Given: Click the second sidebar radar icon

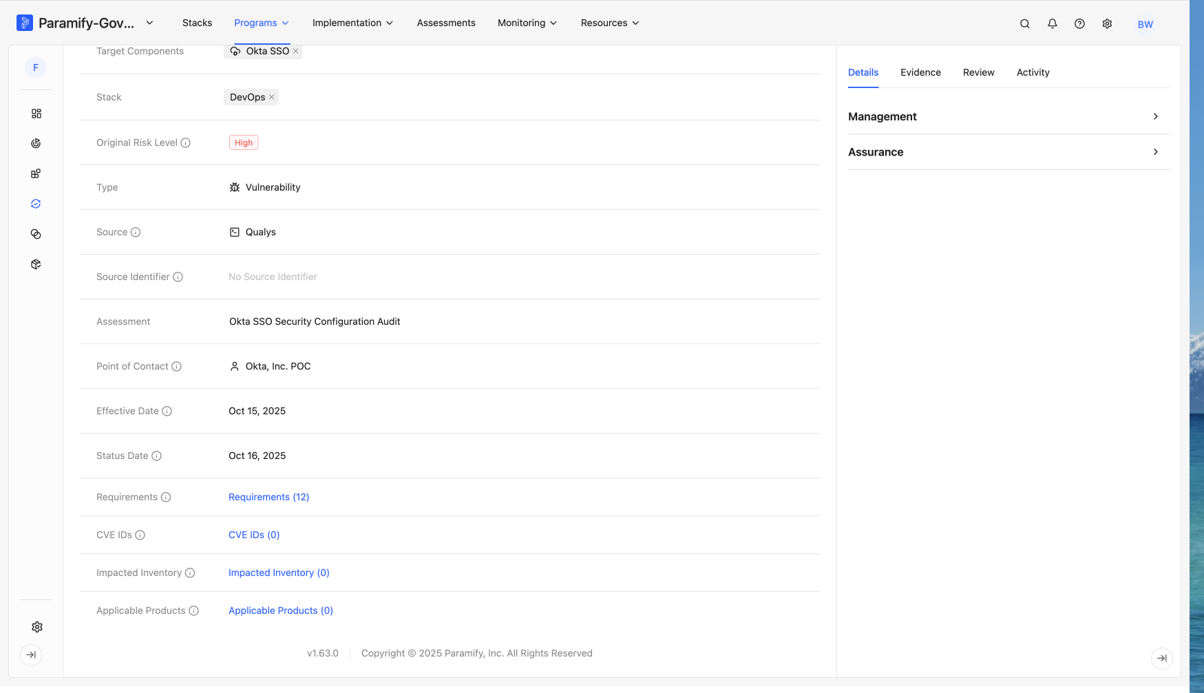Looking at the screenshot, I should point(36,143).
